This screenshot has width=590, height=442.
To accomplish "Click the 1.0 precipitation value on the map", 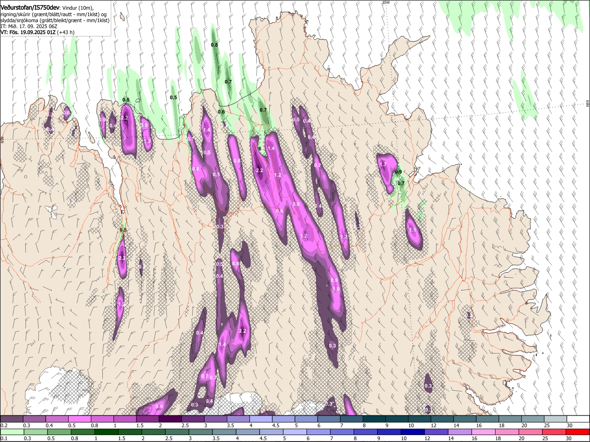I will 336,289.
